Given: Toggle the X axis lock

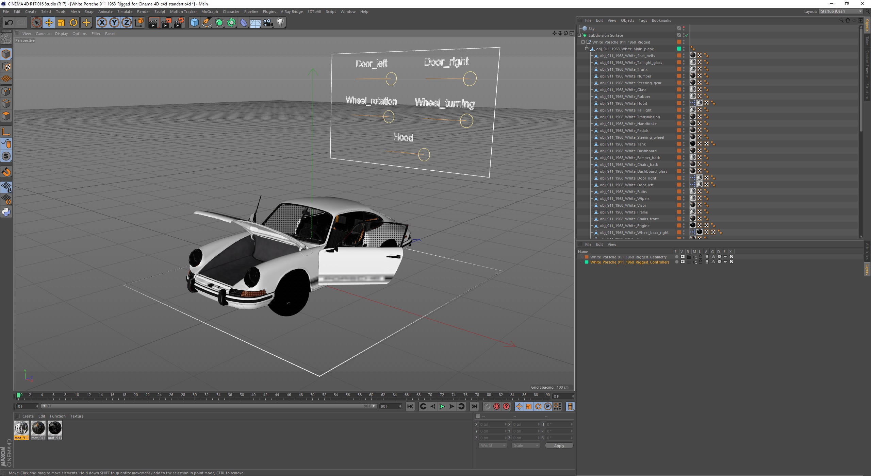Looking at the screenshot, I should coord(102,23).
